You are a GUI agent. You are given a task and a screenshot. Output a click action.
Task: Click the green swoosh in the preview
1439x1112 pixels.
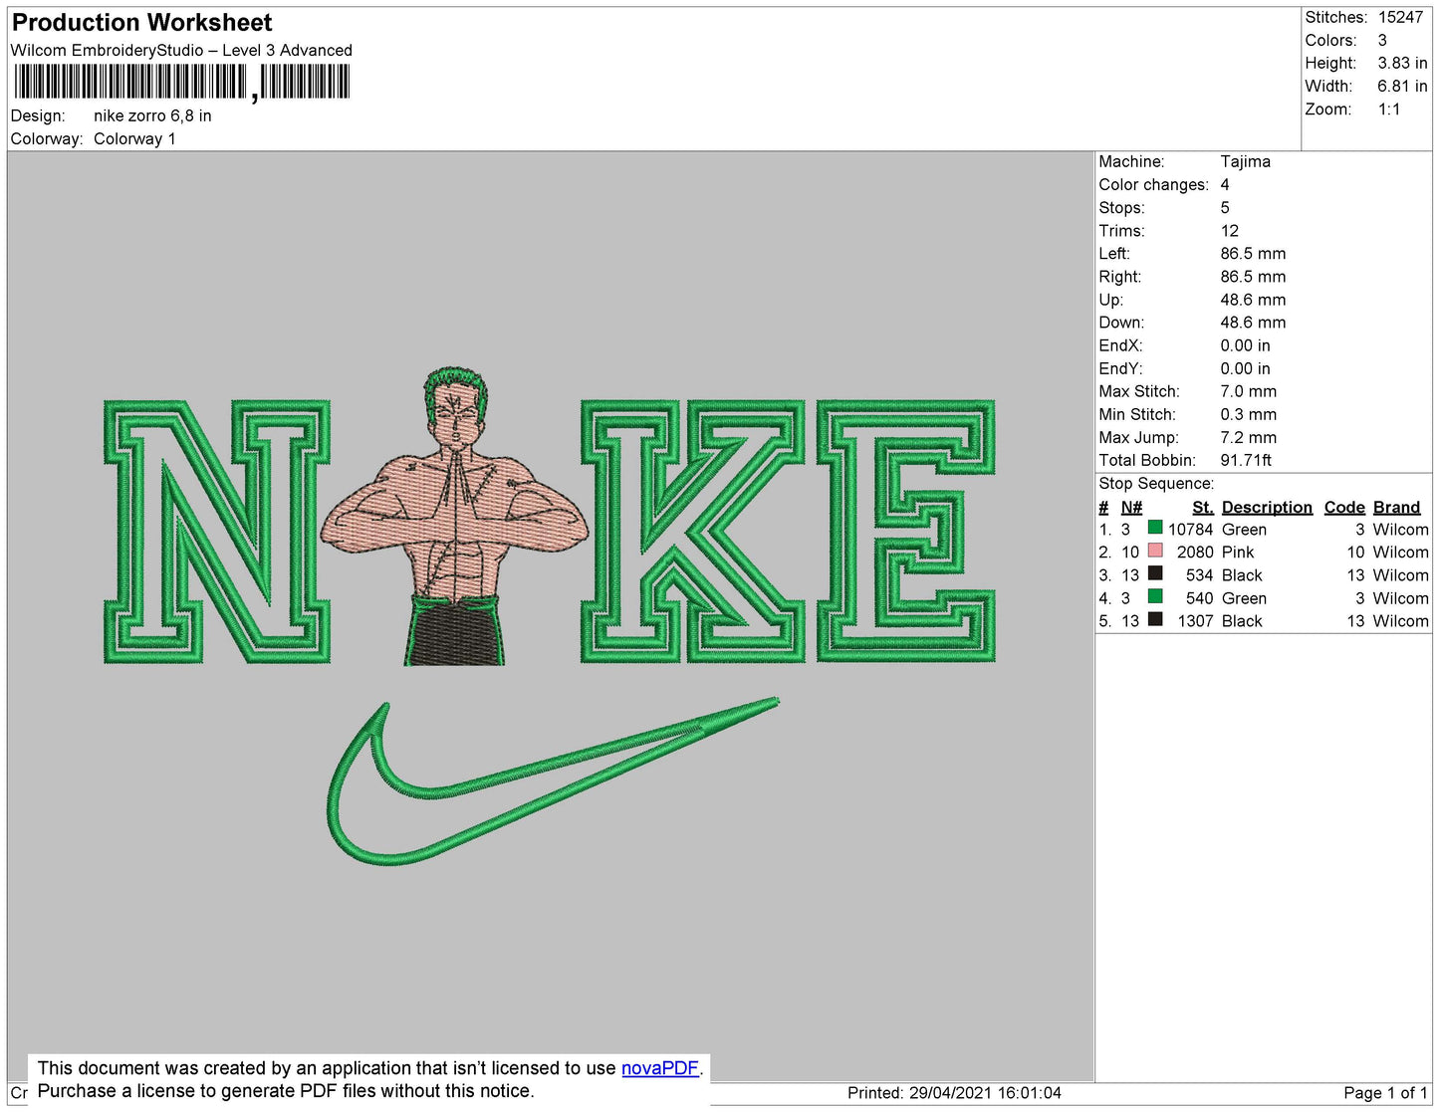coord(553,781)
